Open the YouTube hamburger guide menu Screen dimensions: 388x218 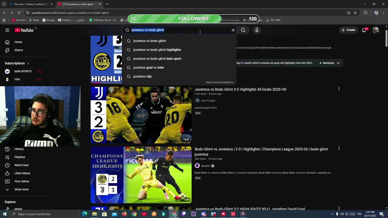(x=7, y=30)
